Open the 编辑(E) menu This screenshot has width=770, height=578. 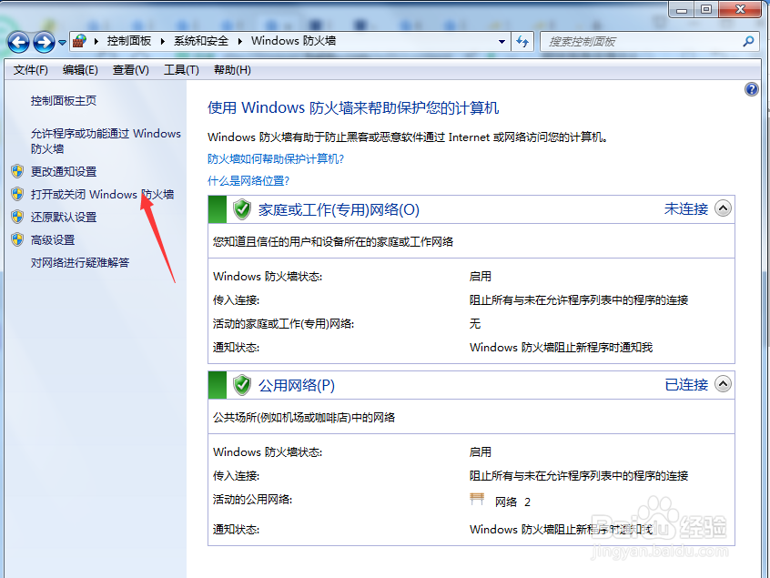(x=80, y=70)
